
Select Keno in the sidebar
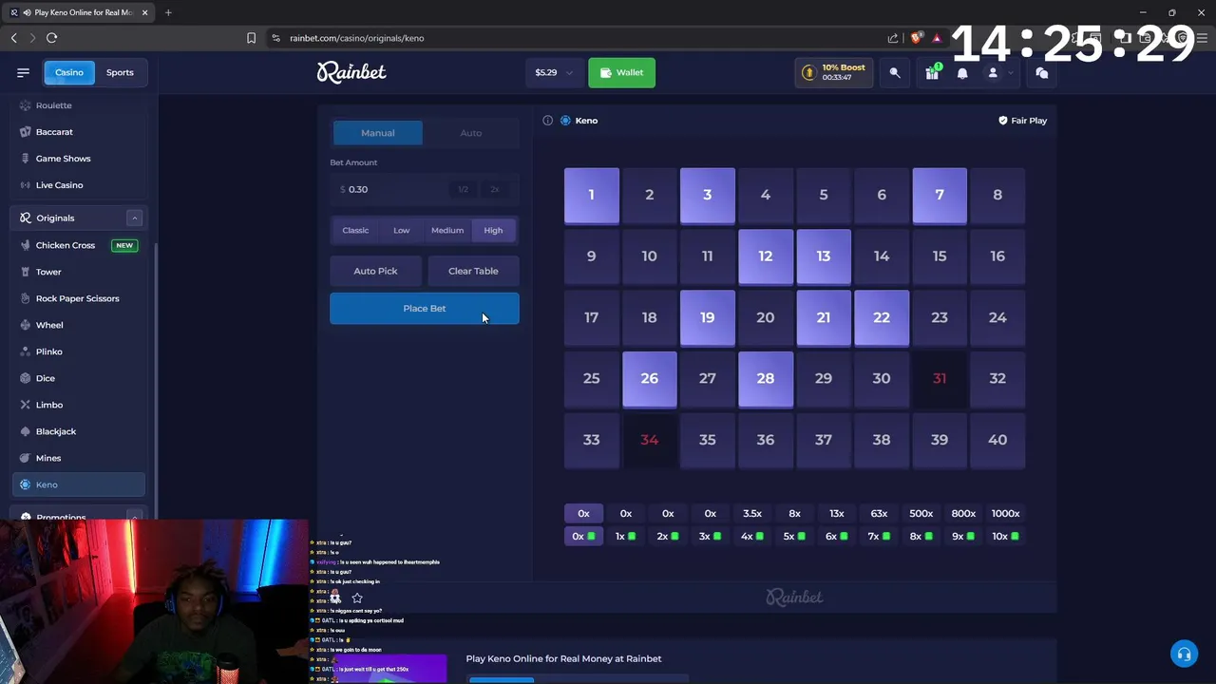[x=79, y=484]
